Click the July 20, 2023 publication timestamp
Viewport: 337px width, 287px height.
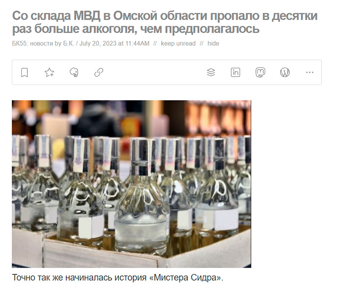pyautogui.click(x=114, y=43)
